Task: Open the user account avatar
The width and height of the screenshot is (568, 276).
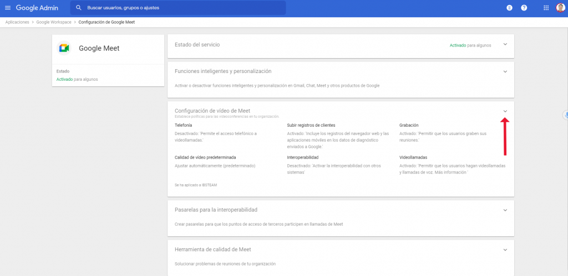Action: [560, 8]
